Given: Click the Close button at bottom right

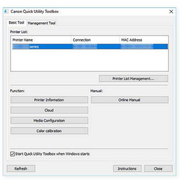Looking at the screenshot, I should (158, 169).
